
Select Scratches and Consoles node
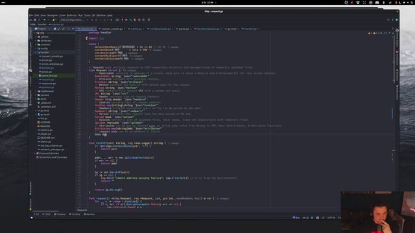[53, 157]
